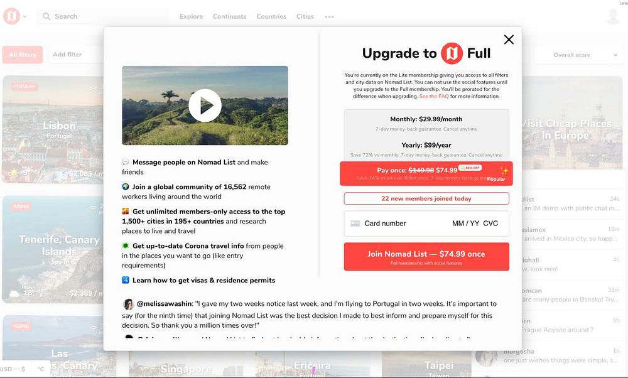This screenshot has width=628, height=378.
Task: Open the Cities menu item
Action: coord(305,16)
